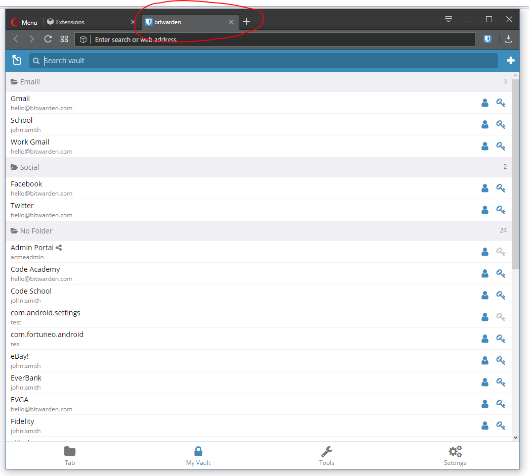
Task: Open the EverBank entry
Action: click(243, 383)
